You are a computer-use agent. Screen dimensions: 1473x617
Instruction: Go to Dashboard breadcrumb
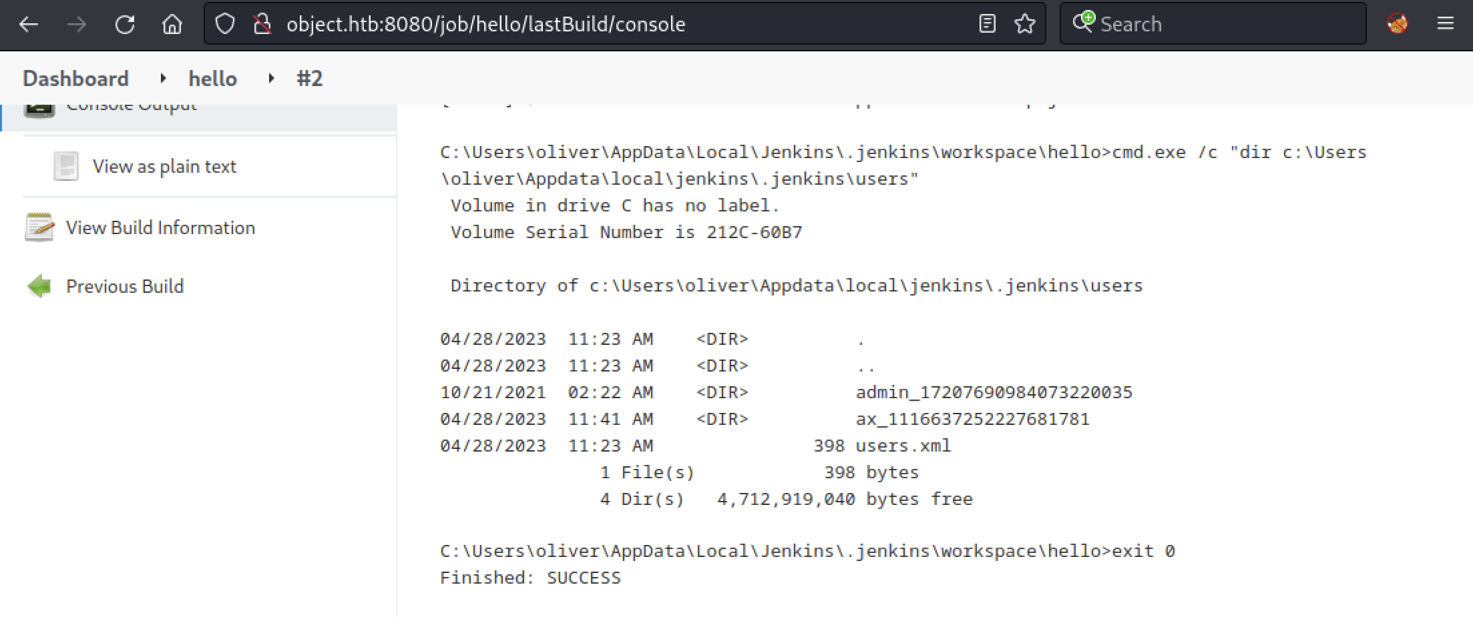tap(75, 79)
